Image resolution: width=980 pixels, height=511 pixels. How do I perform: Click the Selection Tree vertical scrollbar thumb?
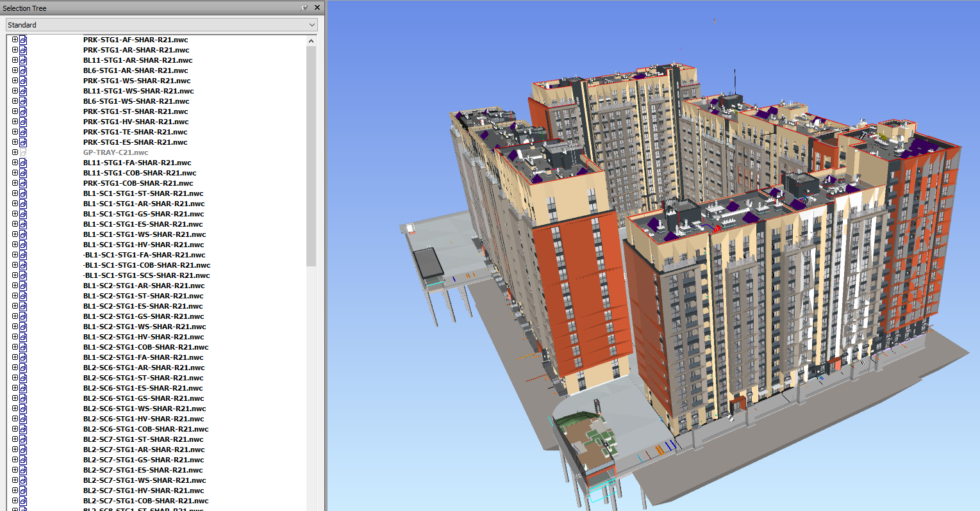[x=311, y=156]
